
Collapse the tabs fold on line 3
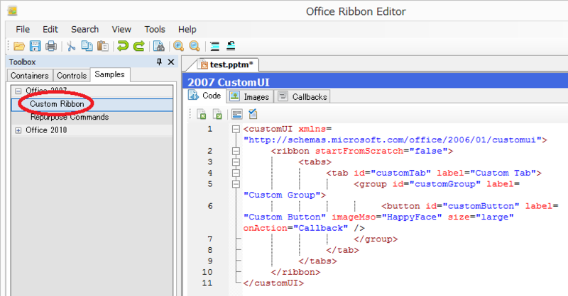click(x=236, y=162)
